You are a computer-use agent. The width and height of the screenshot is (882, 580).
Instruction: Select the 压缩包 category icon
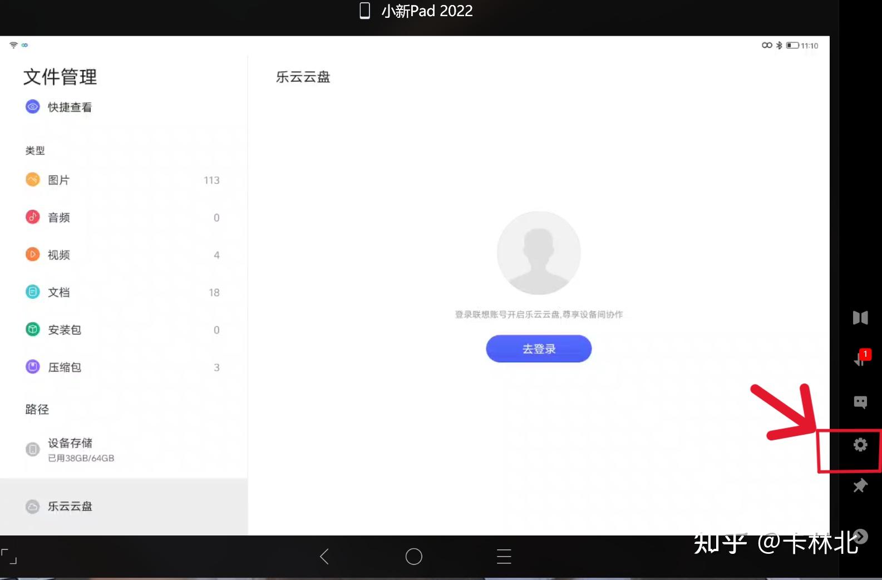tap(33, 367)
